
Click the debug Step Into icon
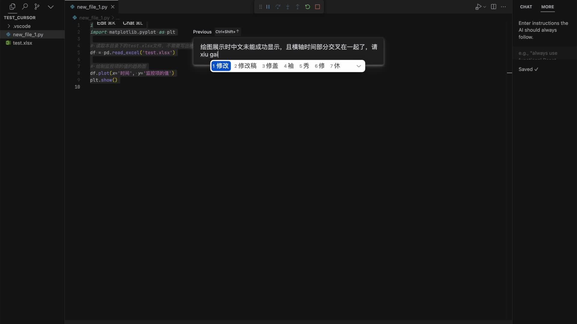coord(288,7)
